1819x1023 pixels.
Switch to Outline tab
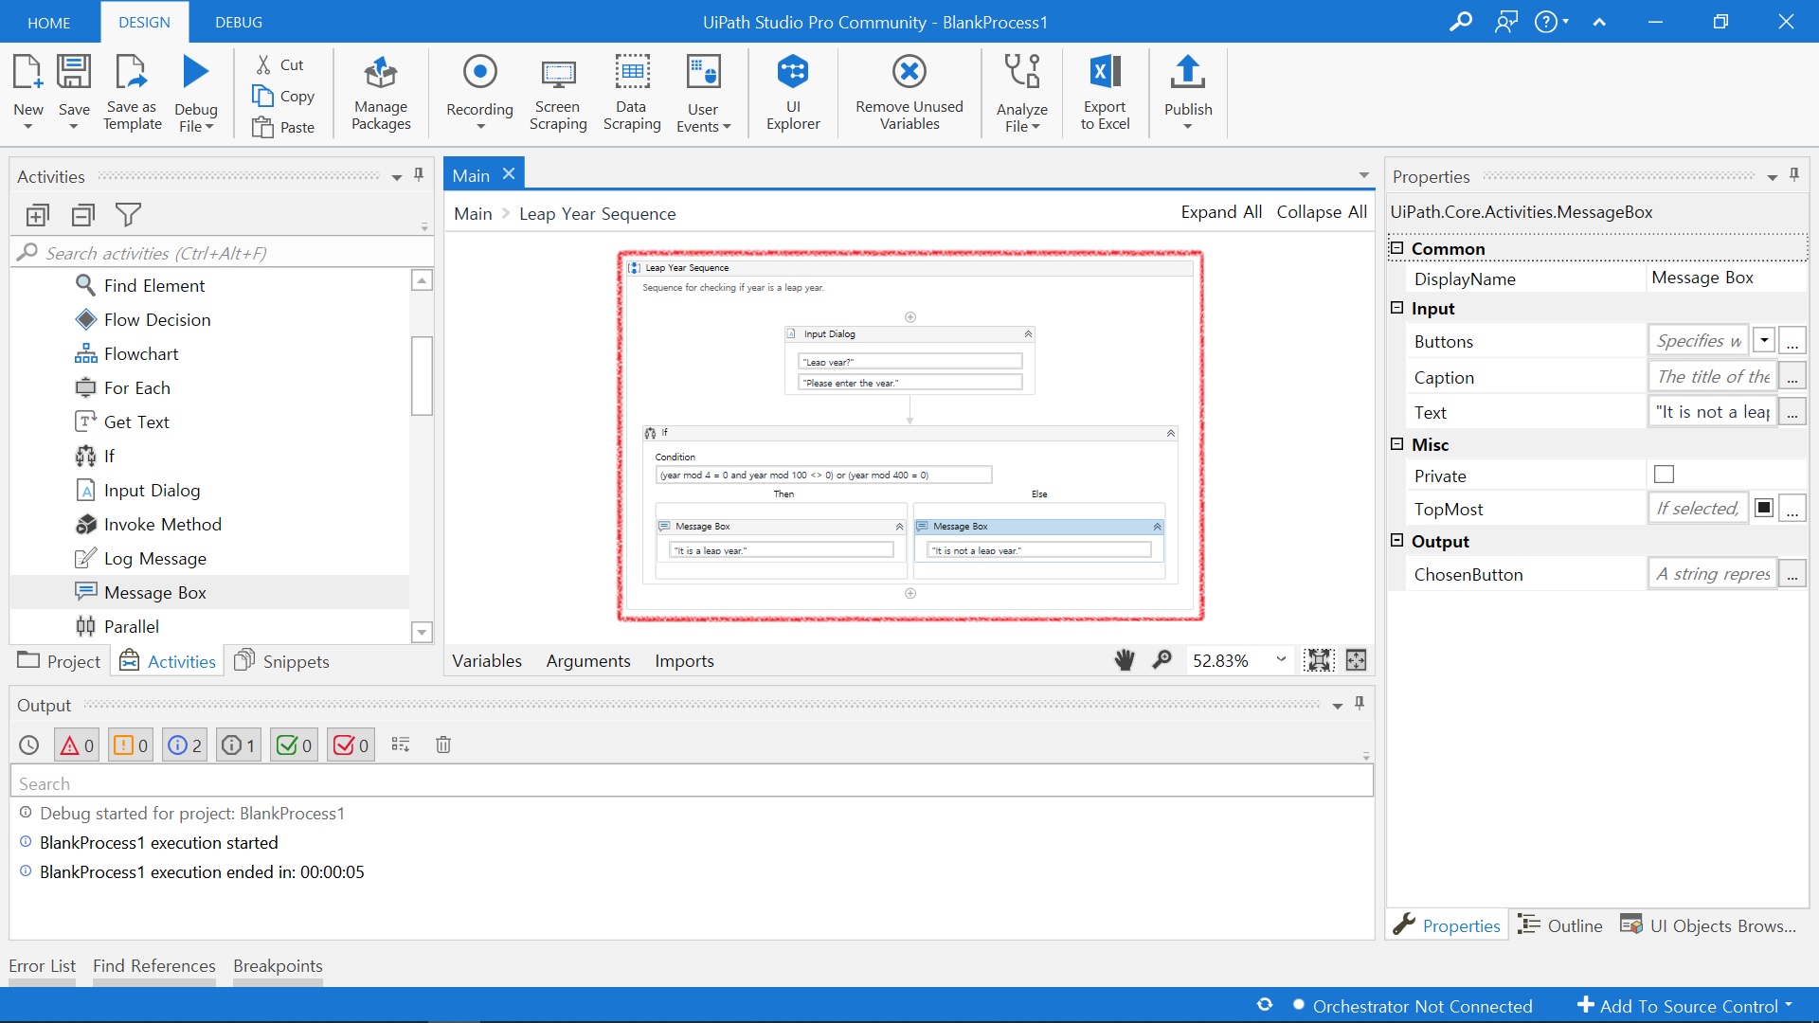pos(1560,925)
